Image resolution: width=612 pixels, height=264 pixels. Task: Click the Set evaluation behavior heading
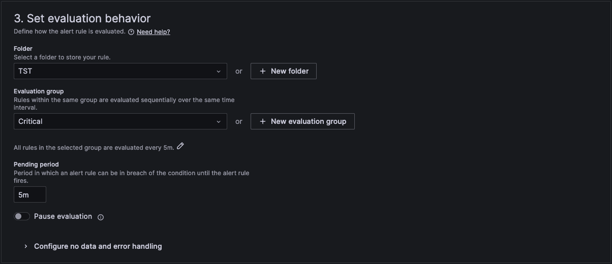(x=82, y=18)
